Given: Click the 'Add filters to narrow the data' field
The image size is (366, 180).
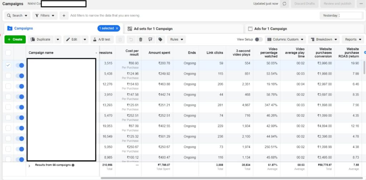Looking at the screenshot, I should pyautogui.click(x=105, y=16).
